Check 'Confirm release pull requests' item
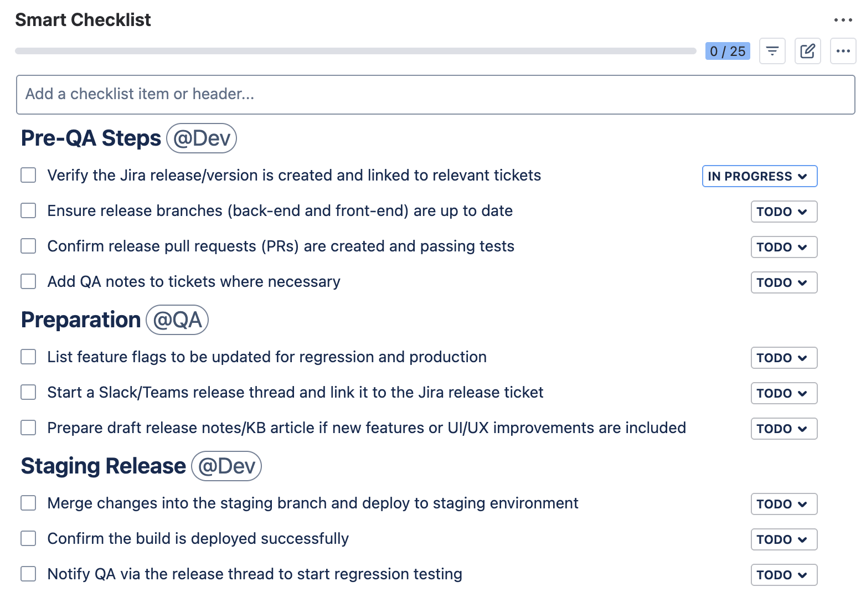This screenshot has width=866, height=597. pos(28,246)
